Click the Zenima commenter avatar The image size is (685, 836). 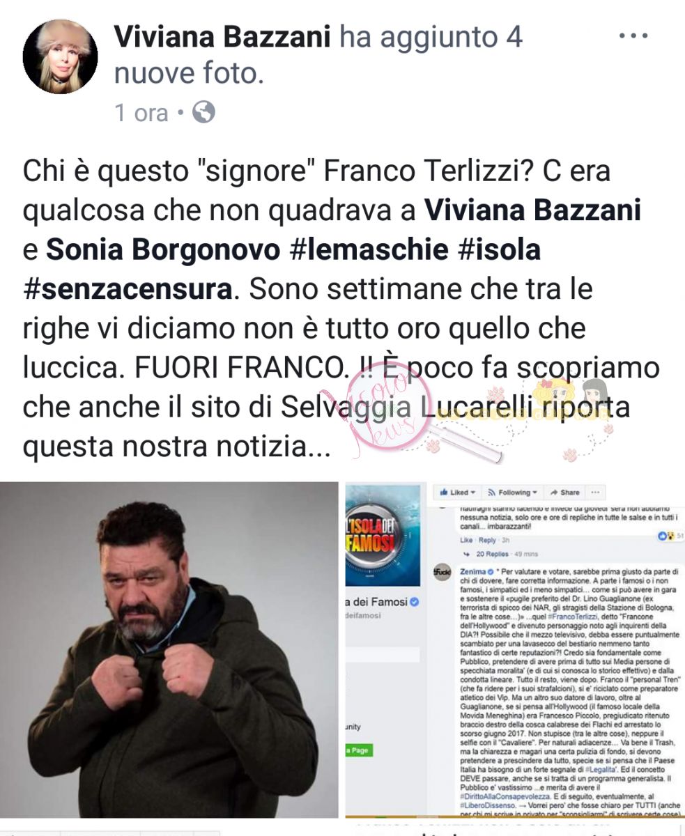coord(442,573)
